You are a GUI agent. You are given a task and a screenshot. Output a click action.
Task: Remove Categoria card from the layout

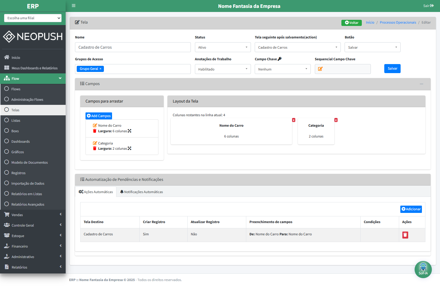(336, 120)
